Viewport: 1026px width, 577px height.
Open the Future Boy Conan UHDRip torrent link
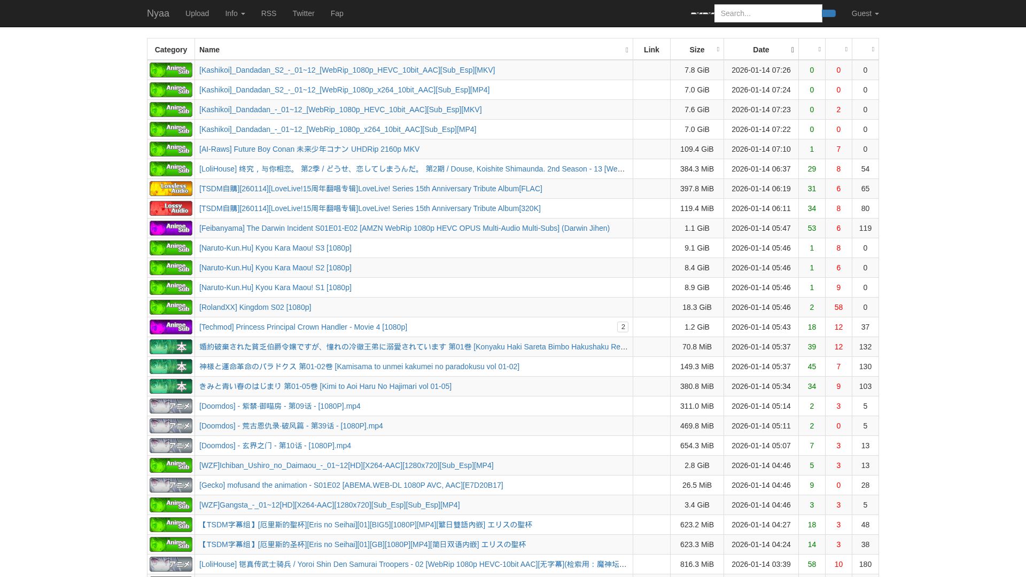click(309, 149)
